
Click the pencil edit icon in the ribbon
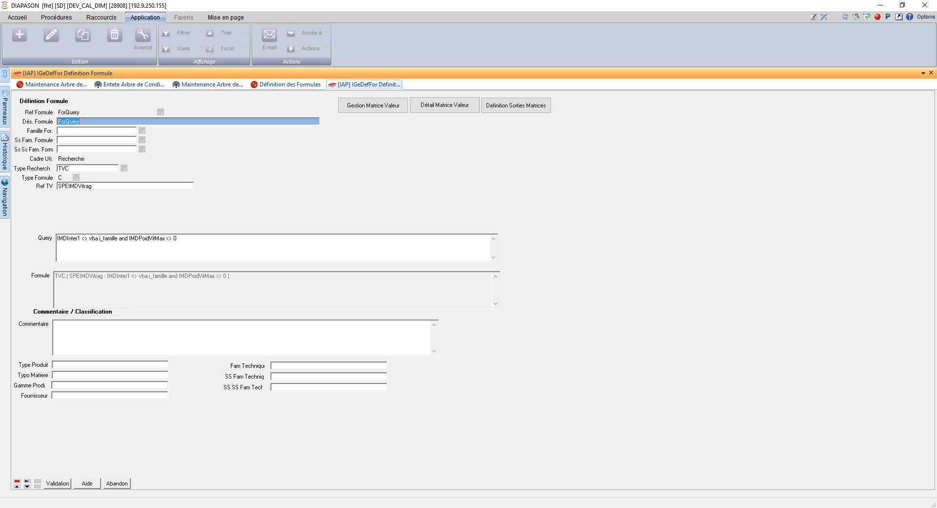[x=51, y=35]
